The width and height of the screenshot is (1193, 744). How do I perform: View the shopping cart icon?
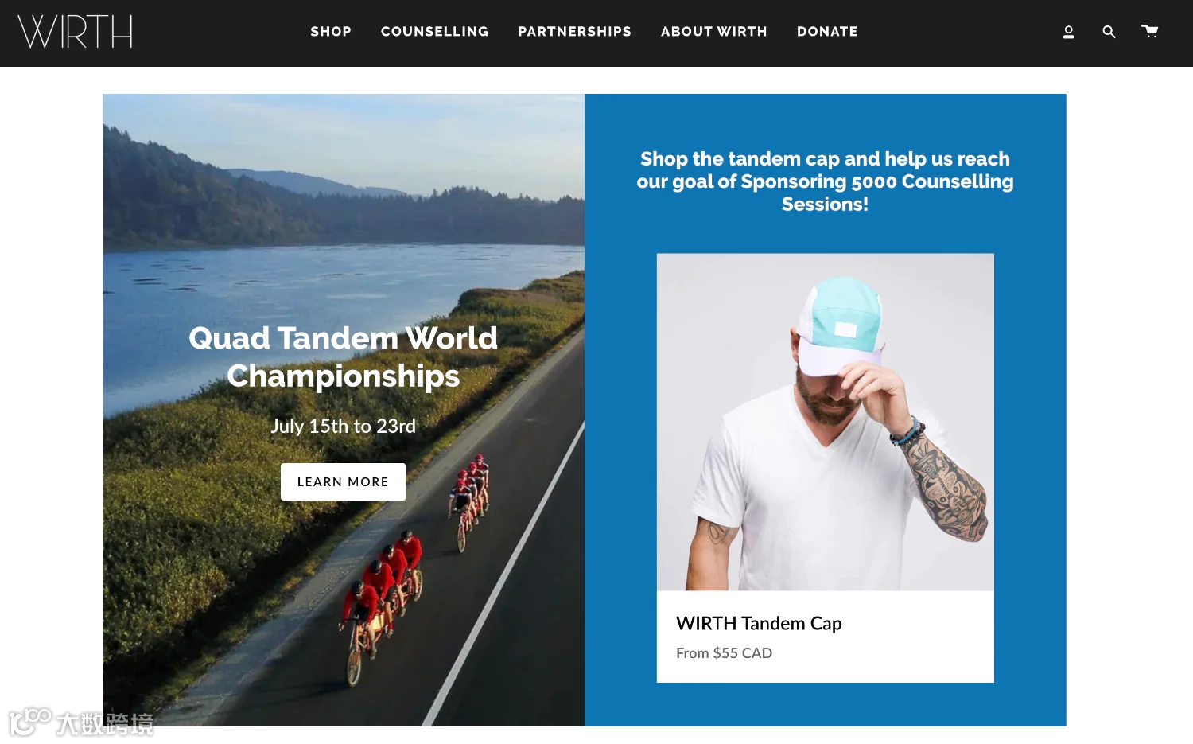(x=1149, y=31)
